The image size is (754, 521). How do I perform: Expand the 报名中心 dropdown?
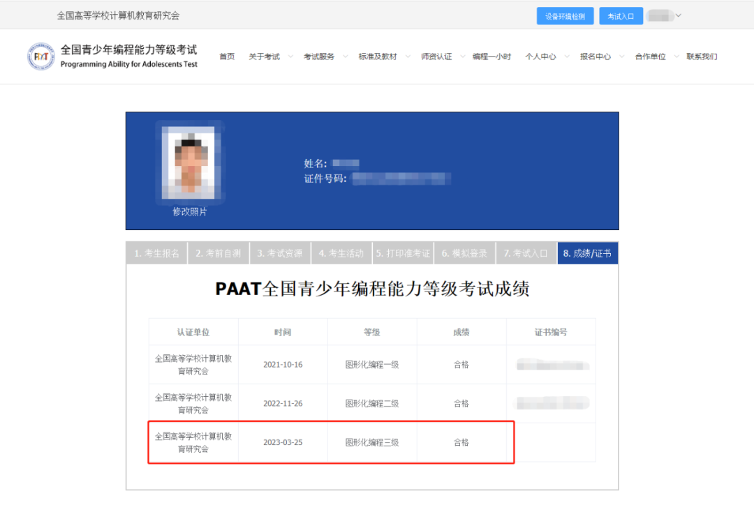pyautogui.click(x=596, y=56)
